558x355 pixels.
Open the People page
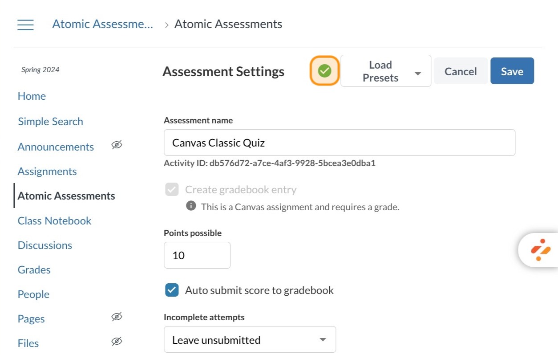(33, 294)
